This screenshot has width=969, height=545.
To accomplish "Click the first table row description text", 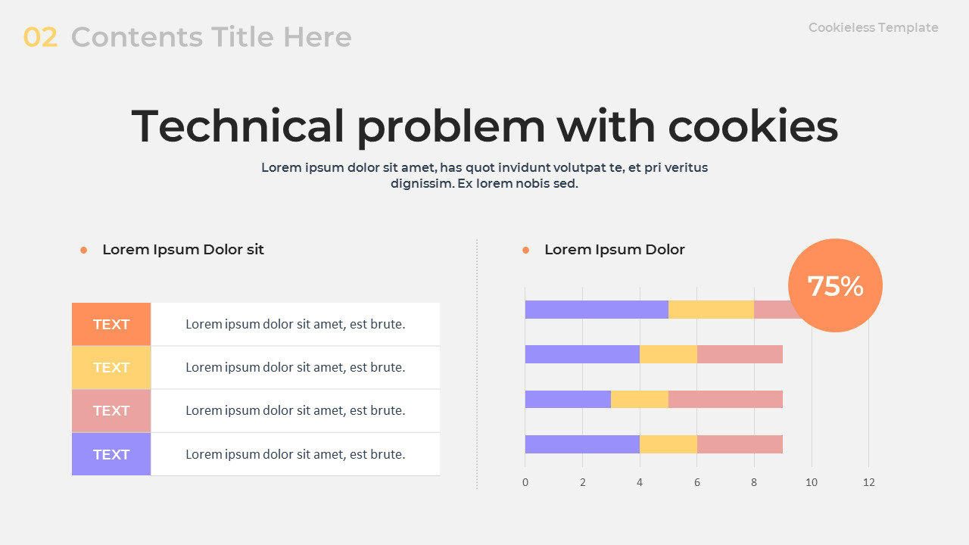I will point(295,324).
